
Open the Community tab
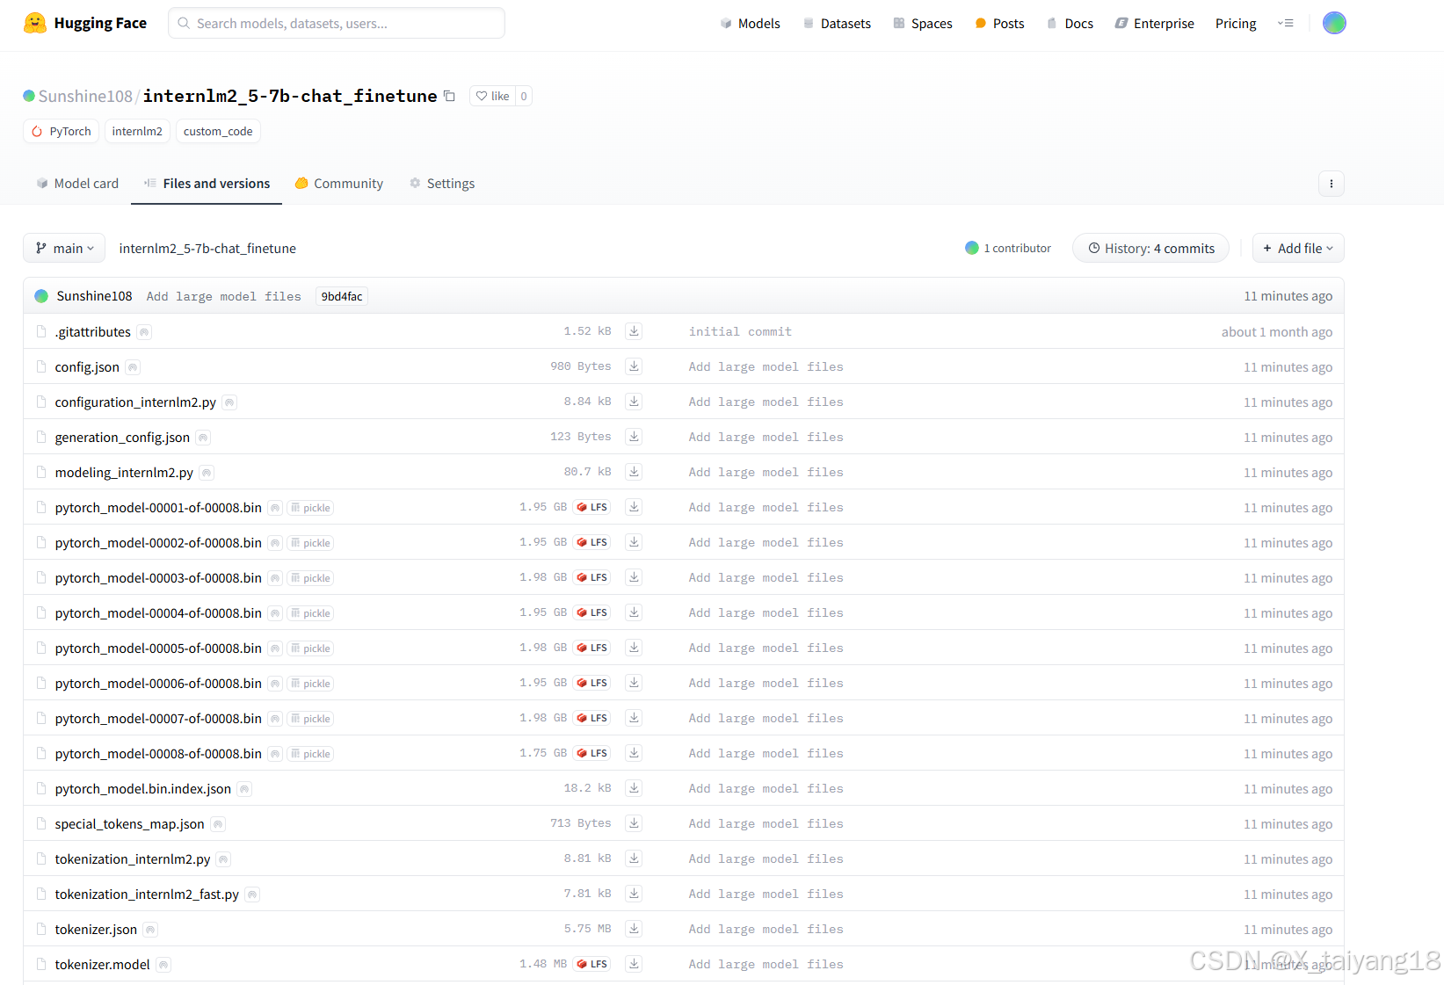[x=339, y=183]
